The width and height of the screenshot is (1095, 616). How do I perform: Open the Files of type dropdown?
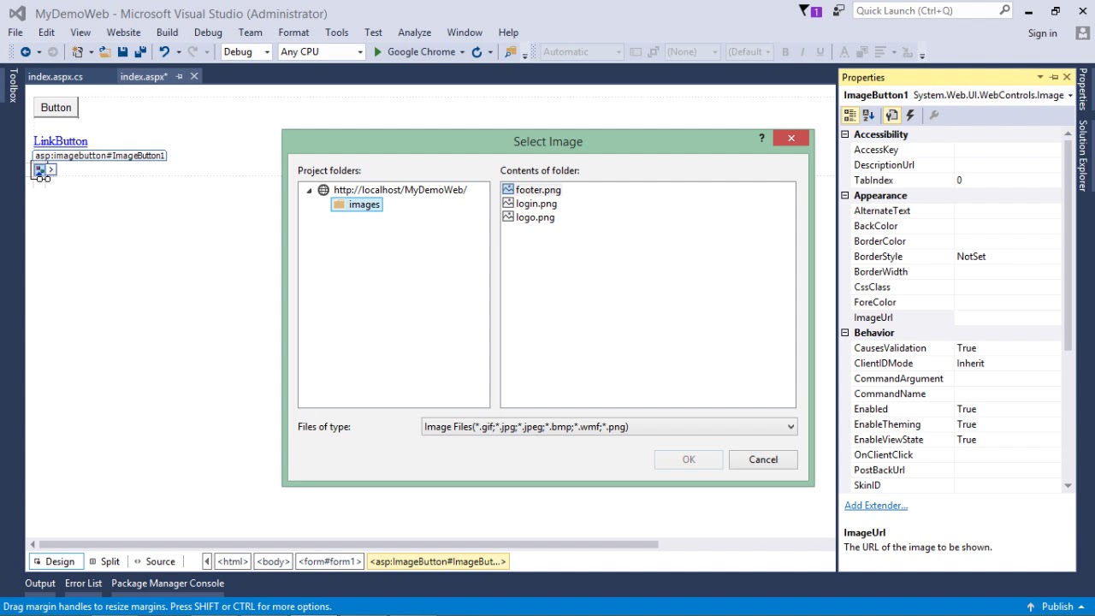click(790, 427)
